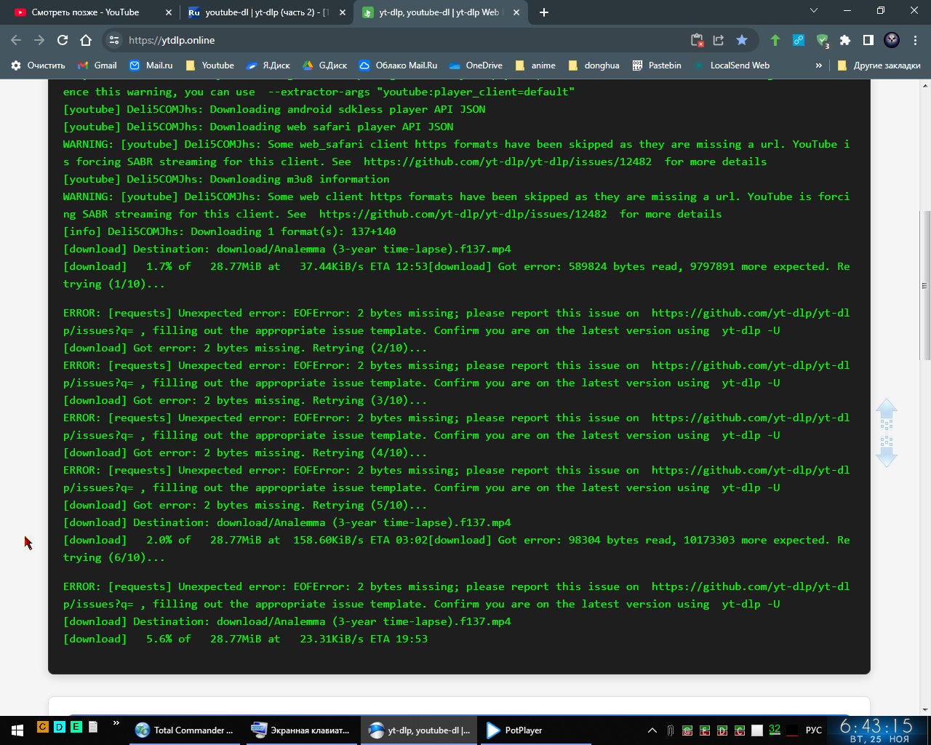931x745 pixels.
Task: Go to the browser home page
Action: pos(86,40)
